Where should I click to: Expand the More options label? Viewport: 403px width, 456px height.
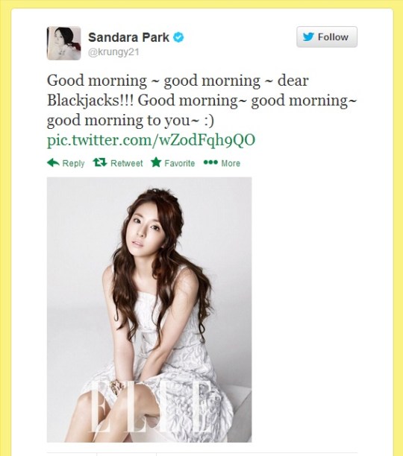click(231, 163)
